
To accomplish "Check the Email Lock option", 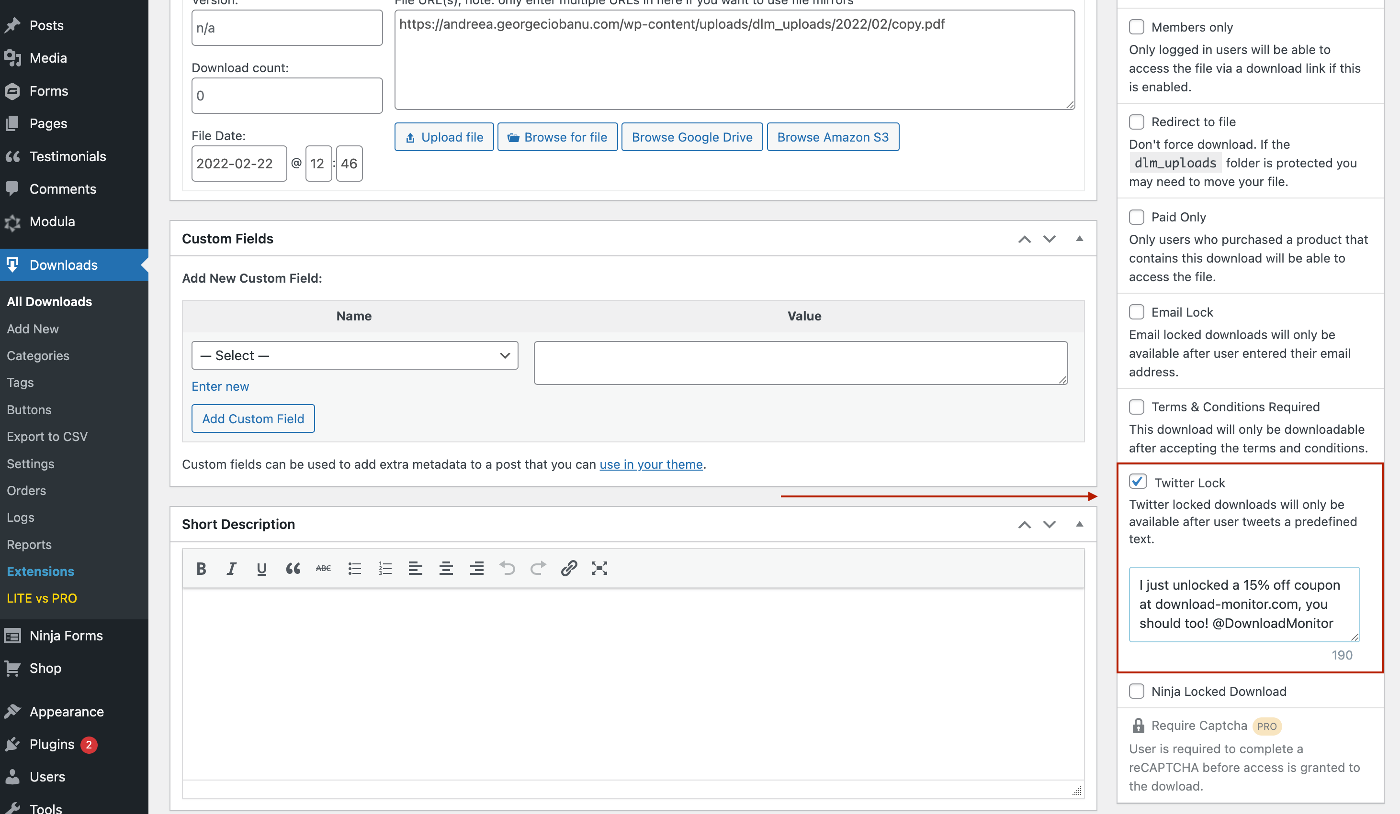I will (1137, 312).
